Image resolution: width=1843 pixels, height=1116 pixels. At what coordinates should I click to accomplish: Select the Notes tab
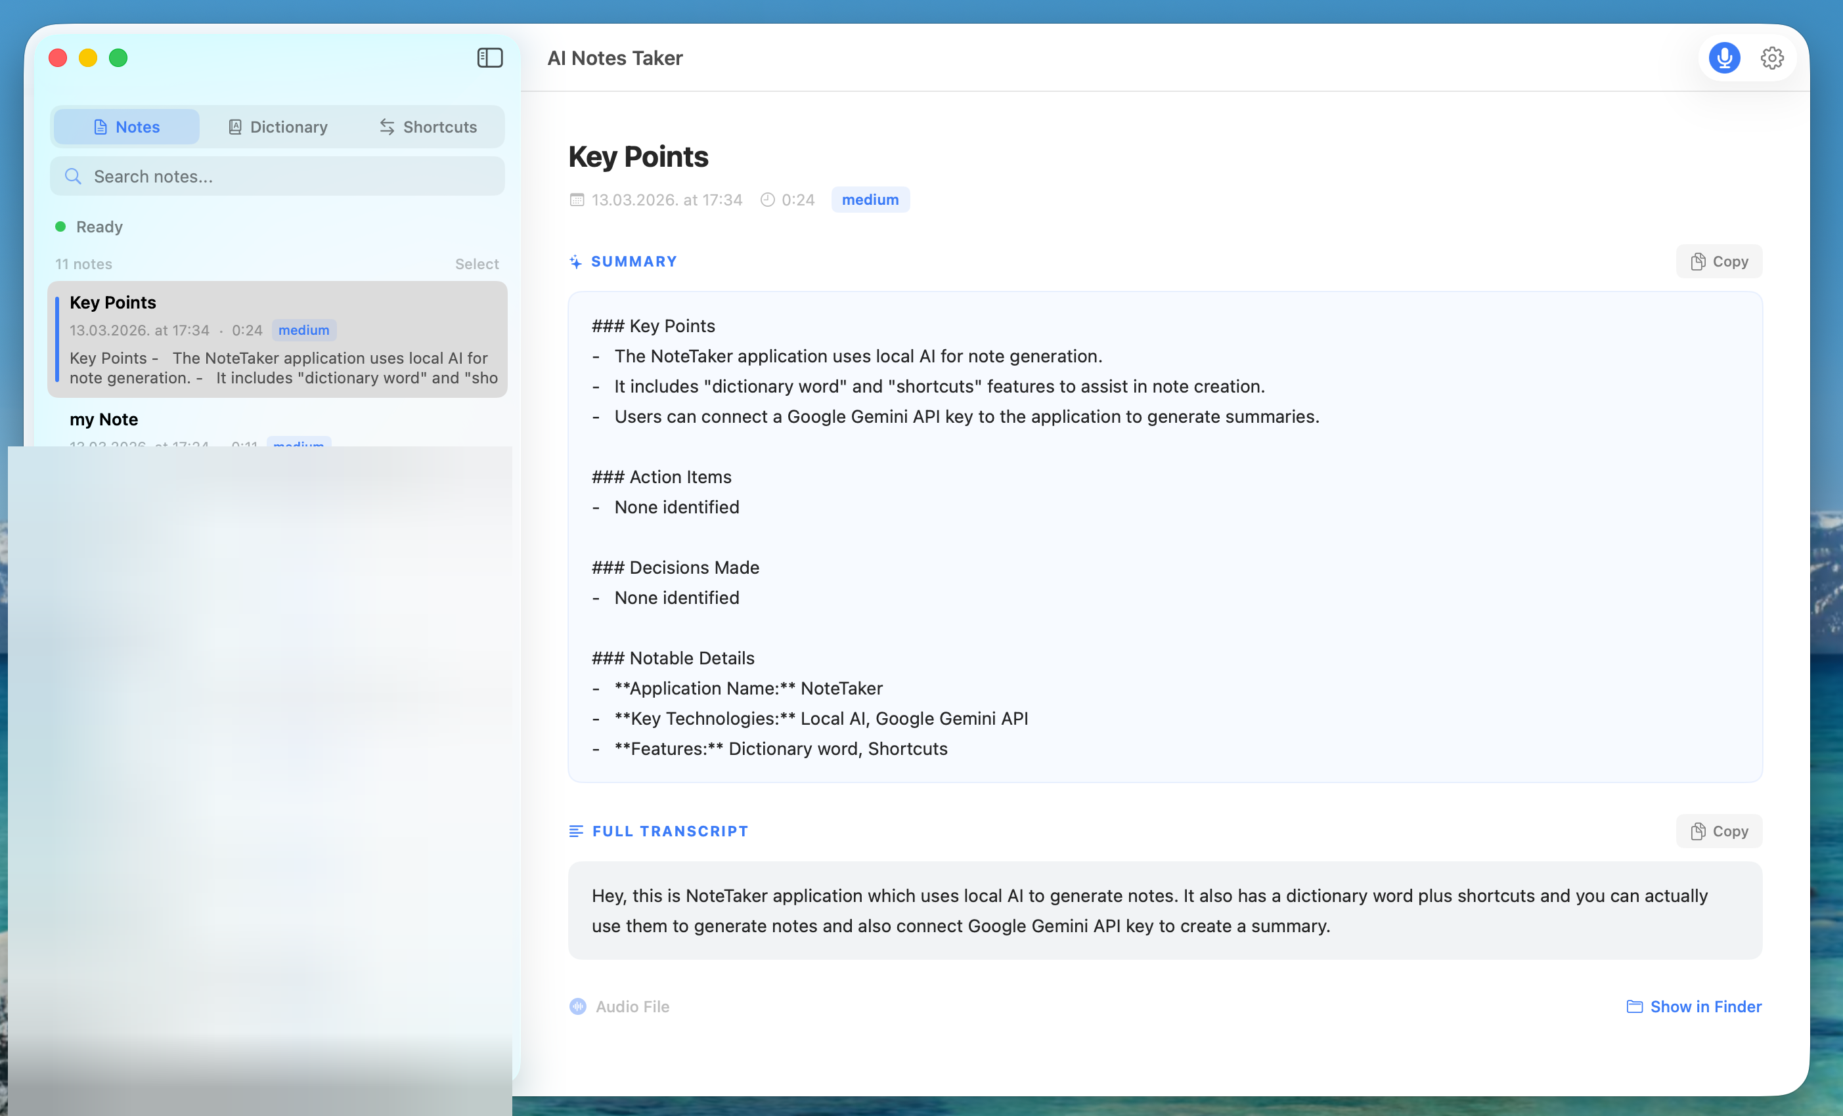(x=126, y=127)
